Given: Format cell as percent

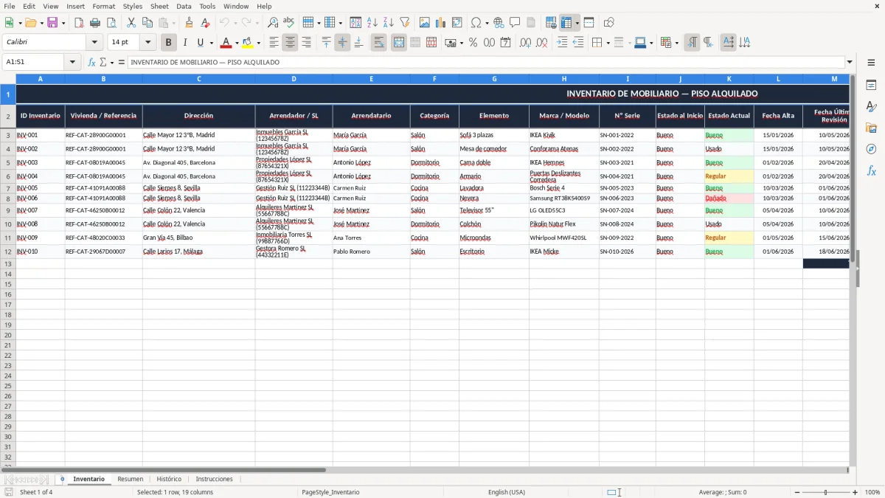Looking at the screenshot, I should [473, 43].
